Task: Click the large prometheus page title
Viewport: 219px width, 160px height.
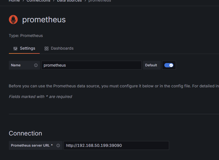Action: [x=44, y=19]
